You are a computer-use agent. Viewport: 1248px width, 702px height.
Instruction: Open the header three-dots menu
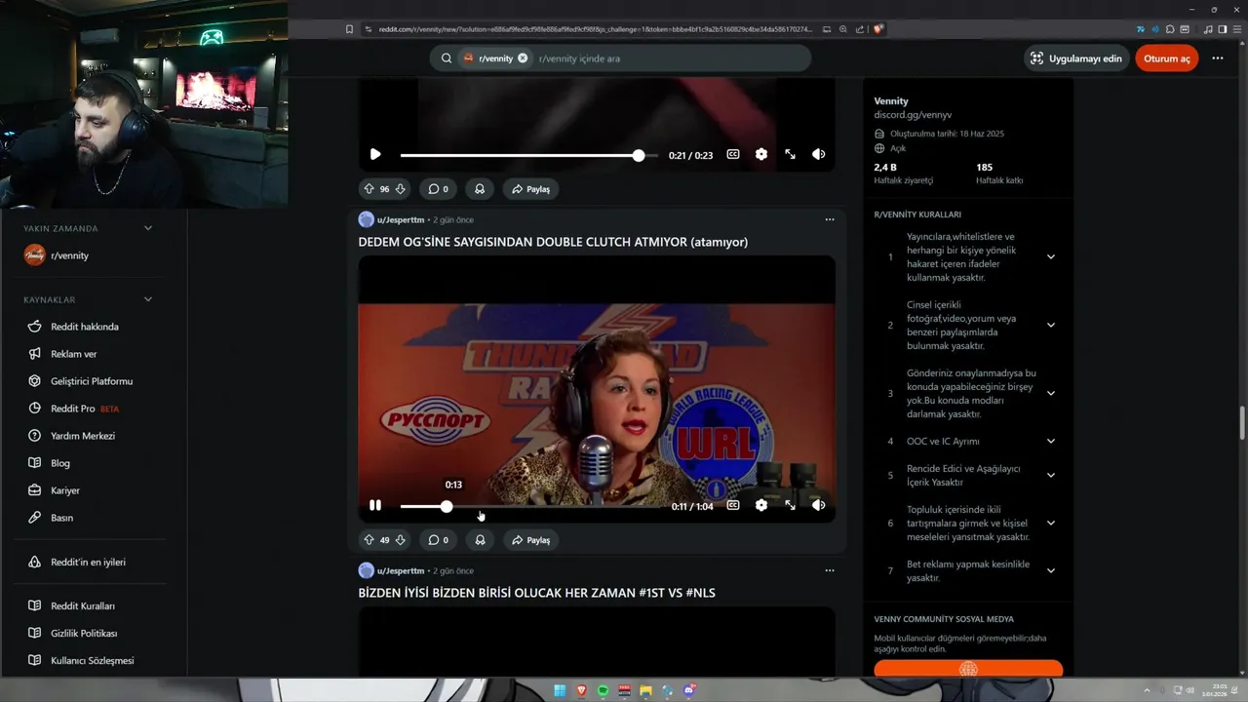click(1217, 58)
